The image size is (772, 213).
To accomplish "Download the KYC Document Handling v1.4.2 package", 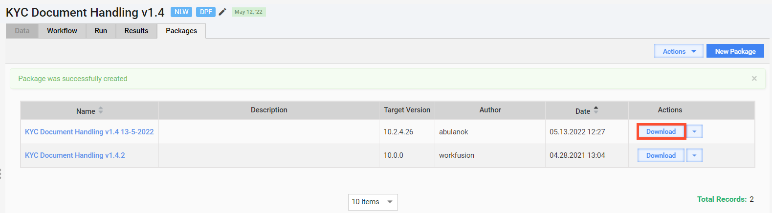I will tap(661, 155).
